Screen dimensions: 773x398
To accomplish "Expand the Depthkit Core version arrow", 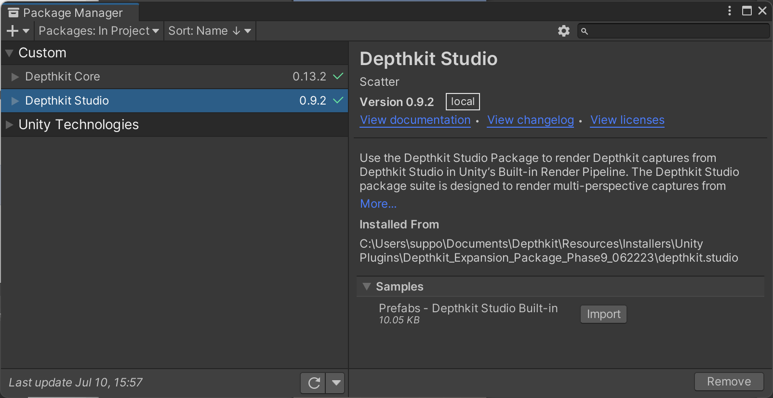I will click(15, 77).
